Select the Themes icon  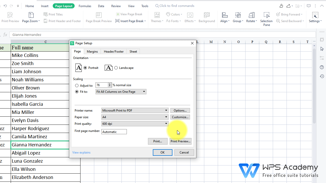157,18
